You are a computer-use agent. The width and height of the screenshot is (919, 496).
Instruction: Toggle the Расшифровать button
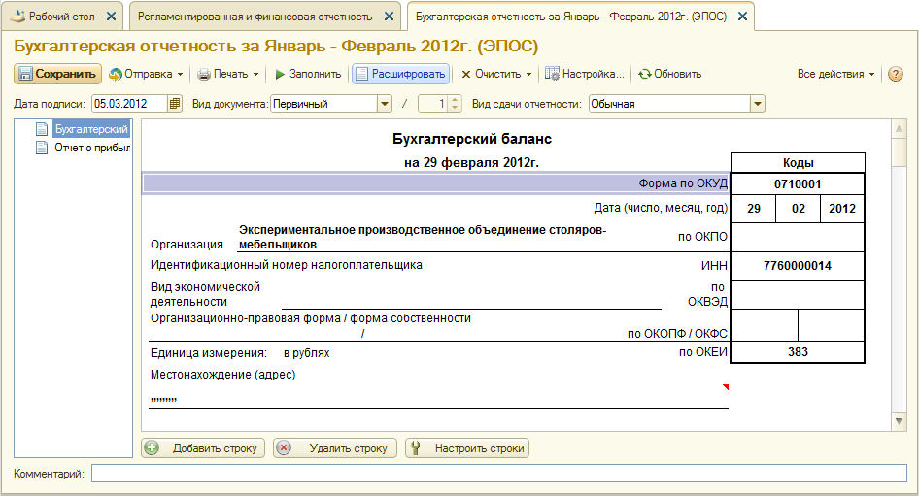click(x=399, y=74)
